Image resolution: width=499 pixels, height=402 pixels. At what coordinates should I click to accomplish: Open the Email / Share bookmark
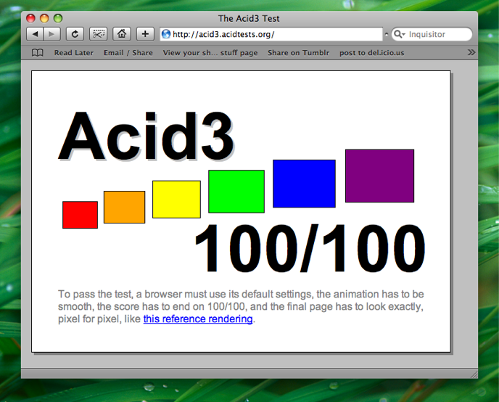128,53
